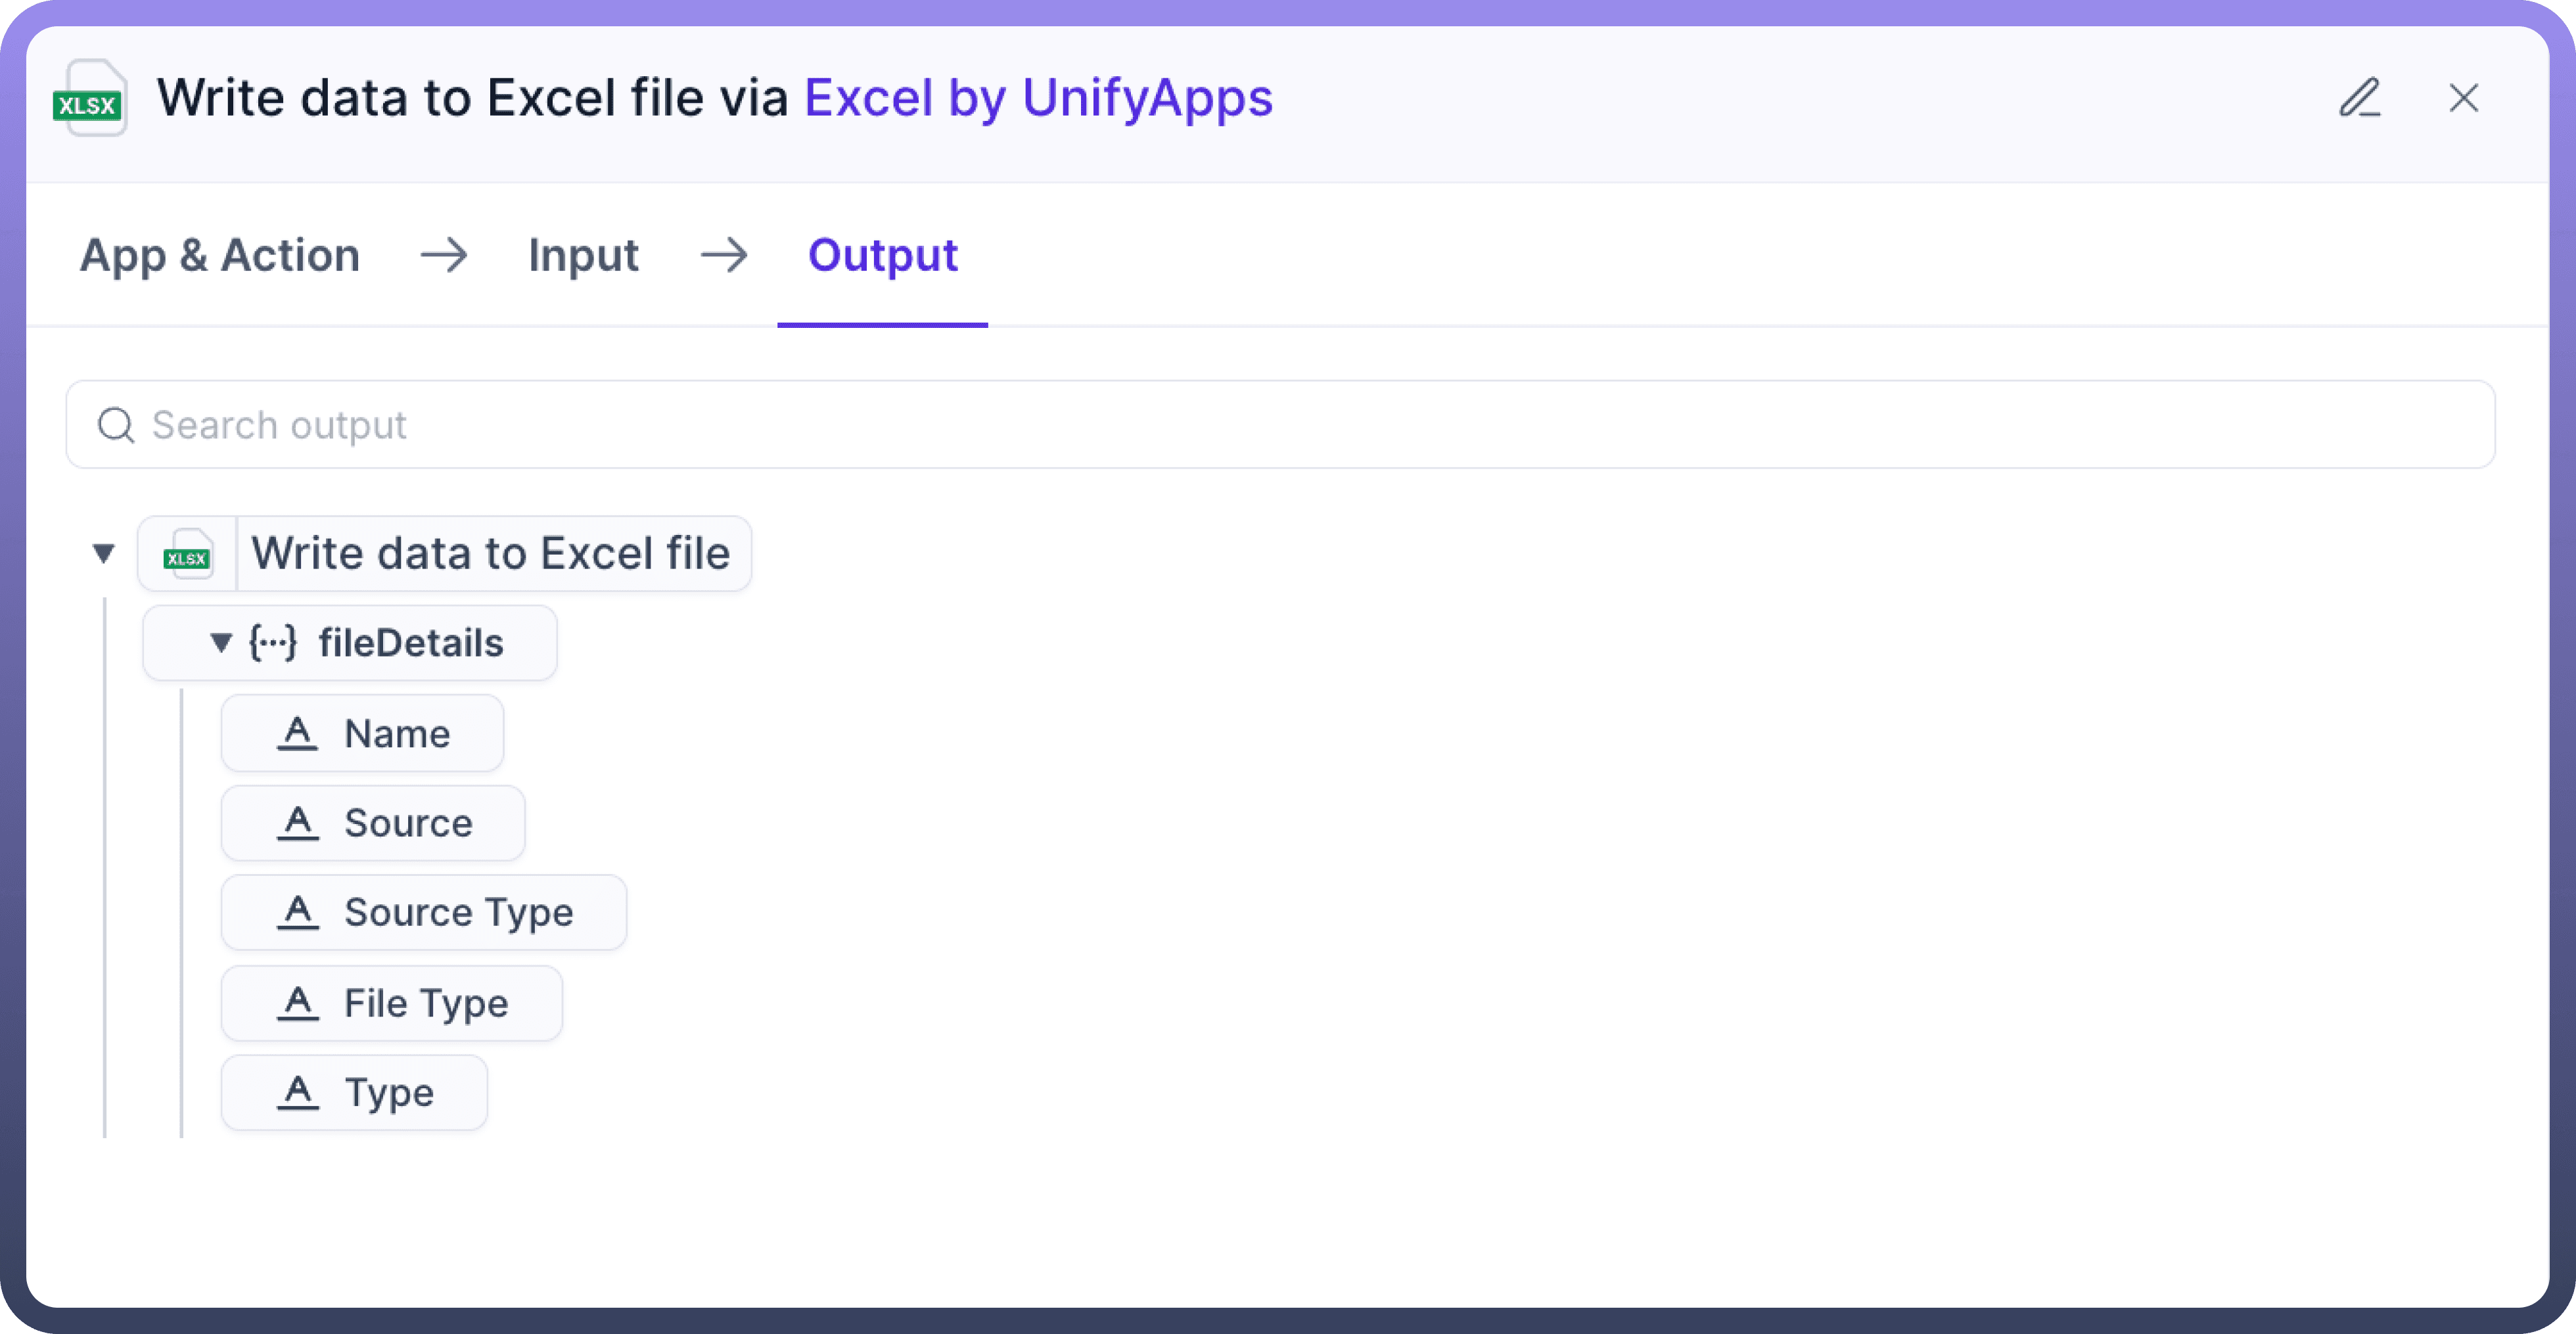Viewport: 2576px width, 1334px height.
Task: Collapse the fileDetails object node
Action: pos(221,643)
